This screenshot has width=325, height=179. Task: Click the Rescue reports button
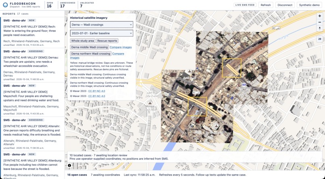(107, 41)
